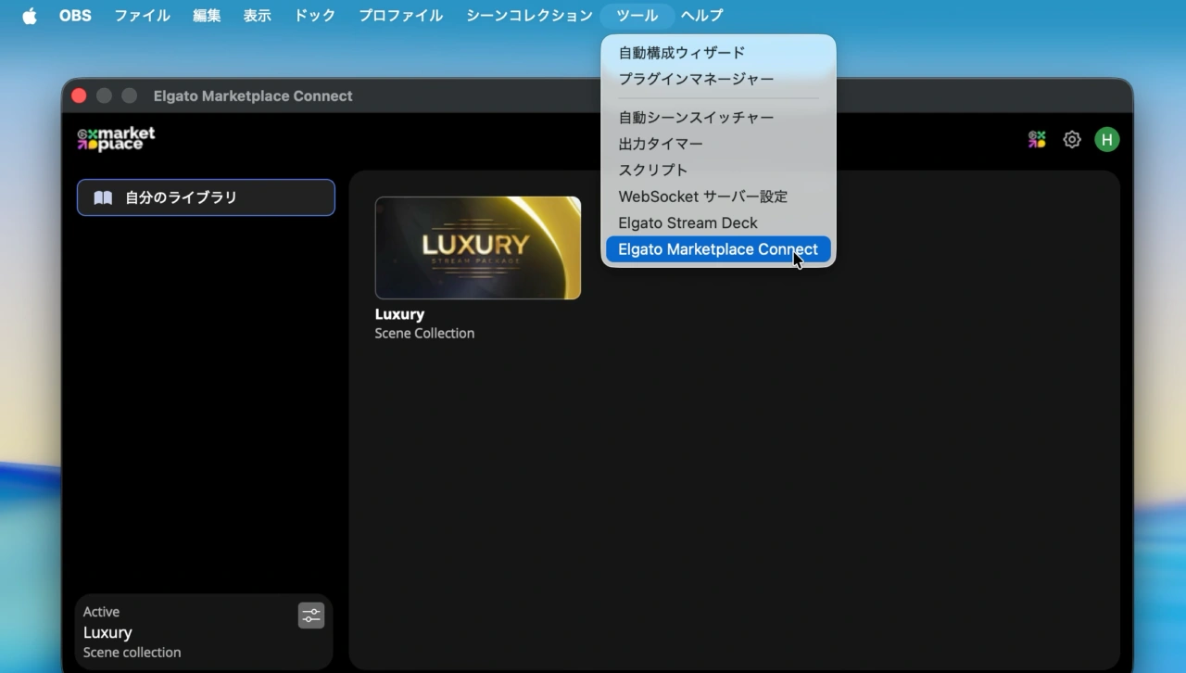The image size is (1186, 673).
Task: Open the プロファイル menu
Action: pos(400,15)
